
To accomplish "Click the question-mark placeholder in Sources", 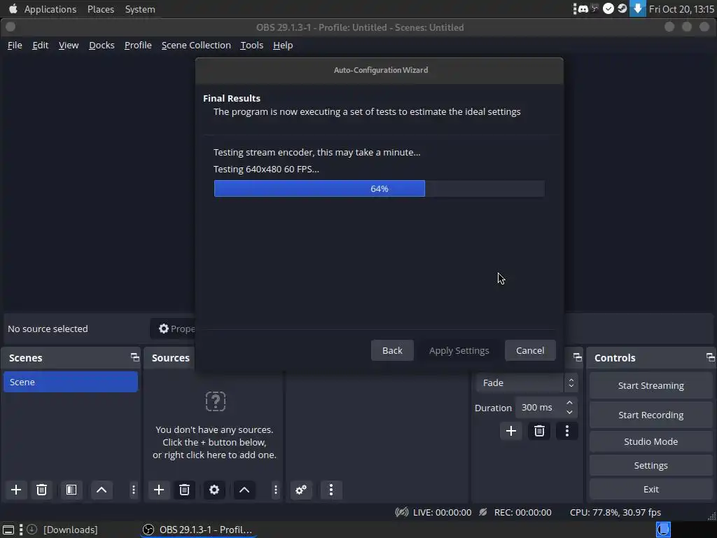I will (216, 401).
